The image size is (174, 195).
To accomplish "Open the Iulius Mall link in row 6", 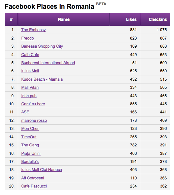I will click(30, 71).
